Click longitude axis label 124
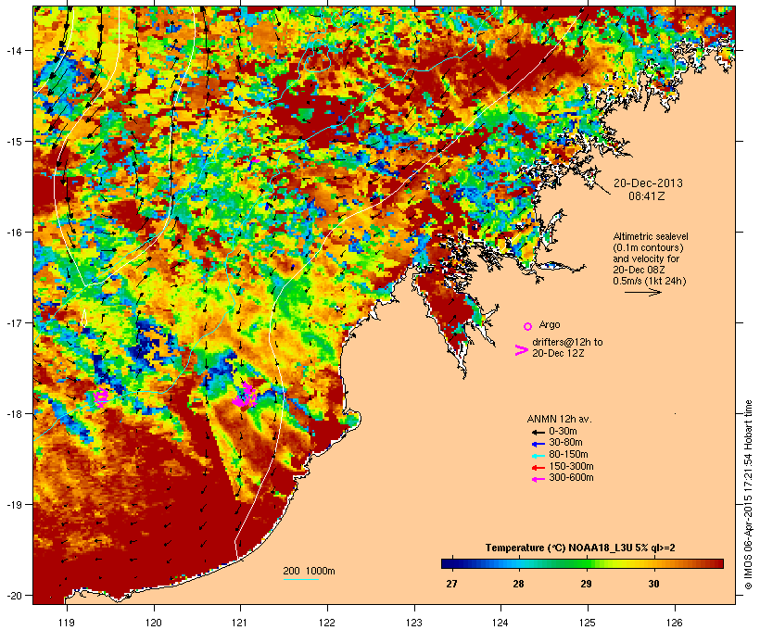This screenshot has width=760, height=630. 501,623
